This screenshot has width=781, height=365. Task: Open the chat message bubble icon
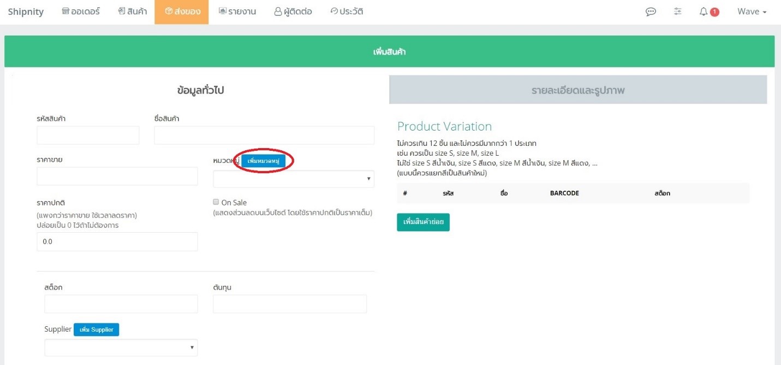(651, 11)
